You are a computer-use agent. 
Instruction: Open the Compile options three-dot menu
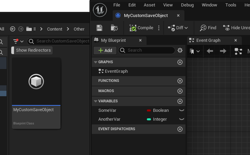(159, 28)
